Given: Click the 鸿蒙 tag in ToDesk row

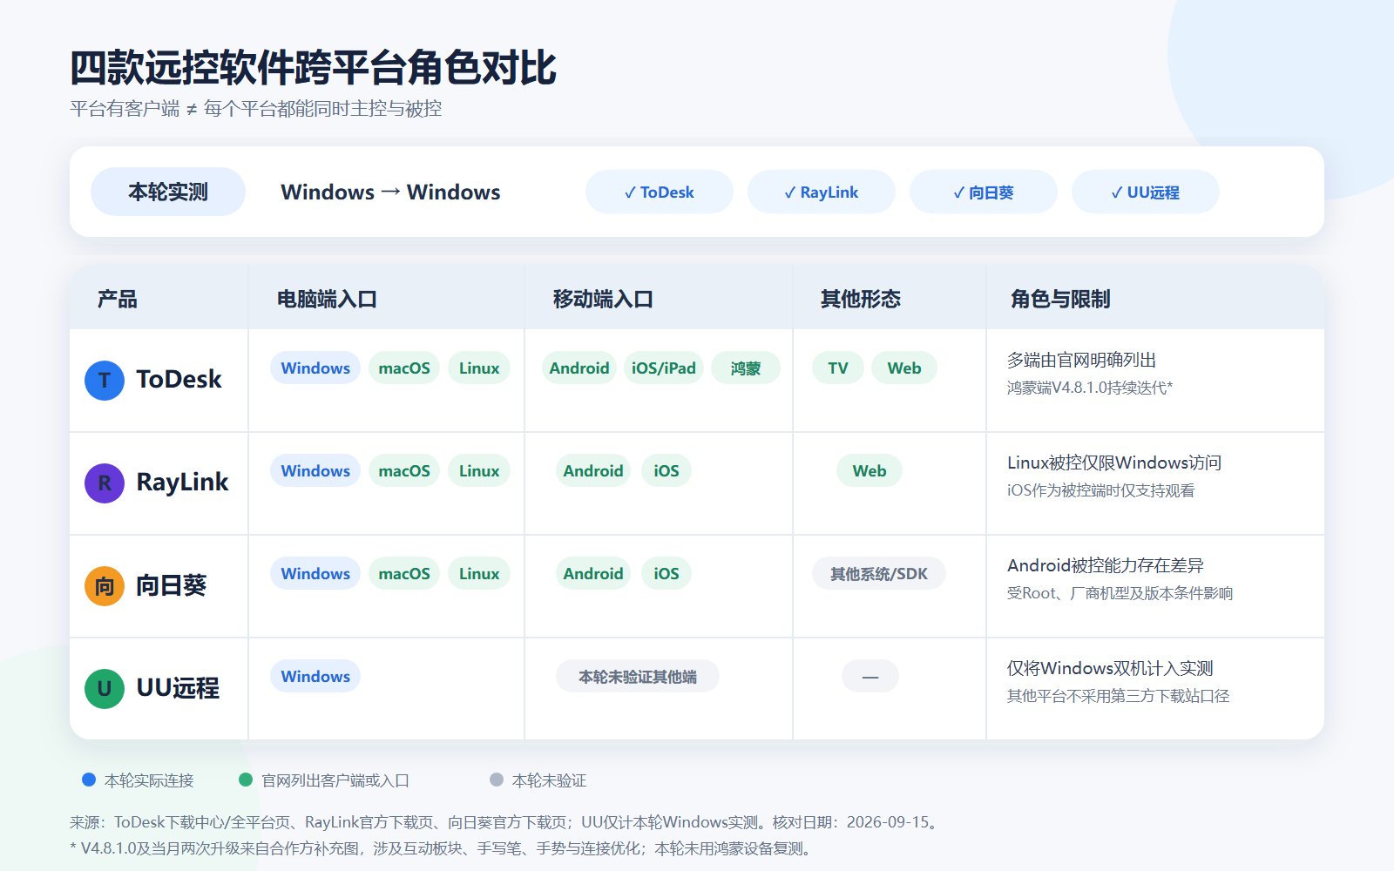Looking at the screenshot, I should click(x=746, y=368).
